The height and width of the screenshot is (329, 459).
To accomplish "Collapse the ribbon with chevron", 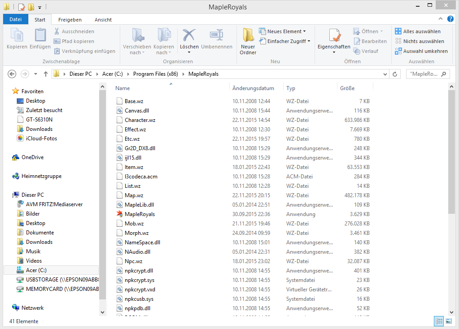I will click(x=441, y=19).
